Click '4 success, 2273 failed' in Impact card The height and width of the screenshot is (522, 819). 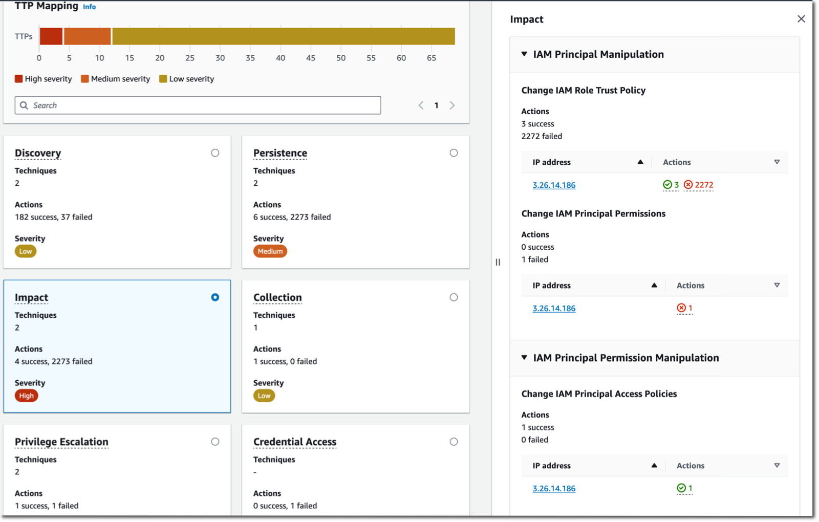tap(54, 361)
